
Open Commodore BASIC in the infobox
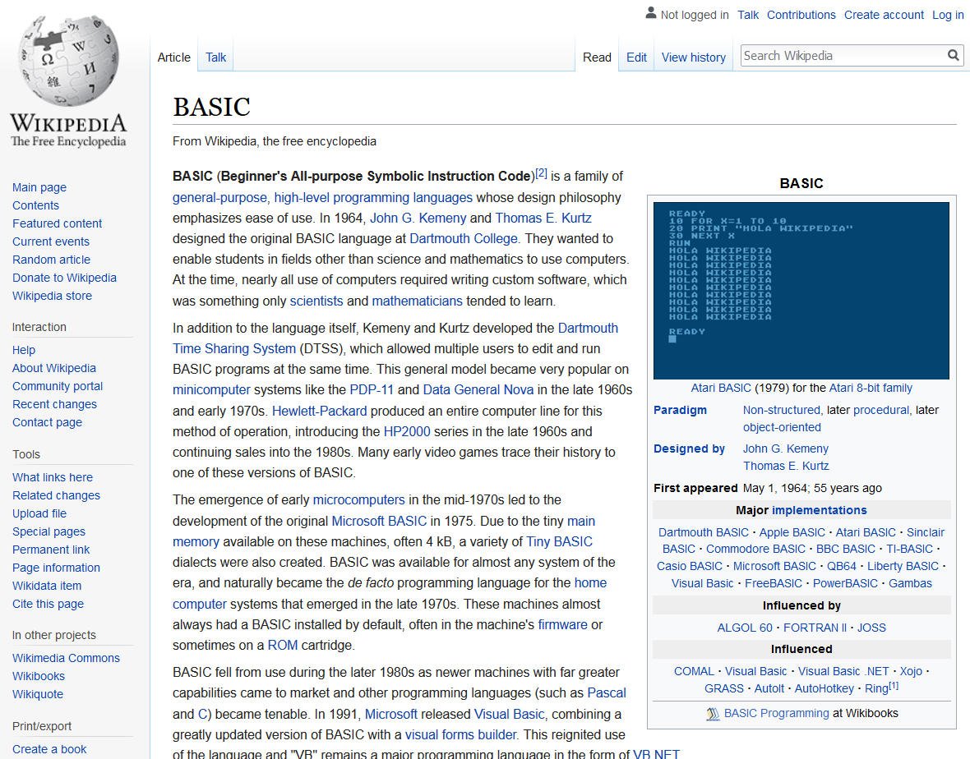click(755, 549)
